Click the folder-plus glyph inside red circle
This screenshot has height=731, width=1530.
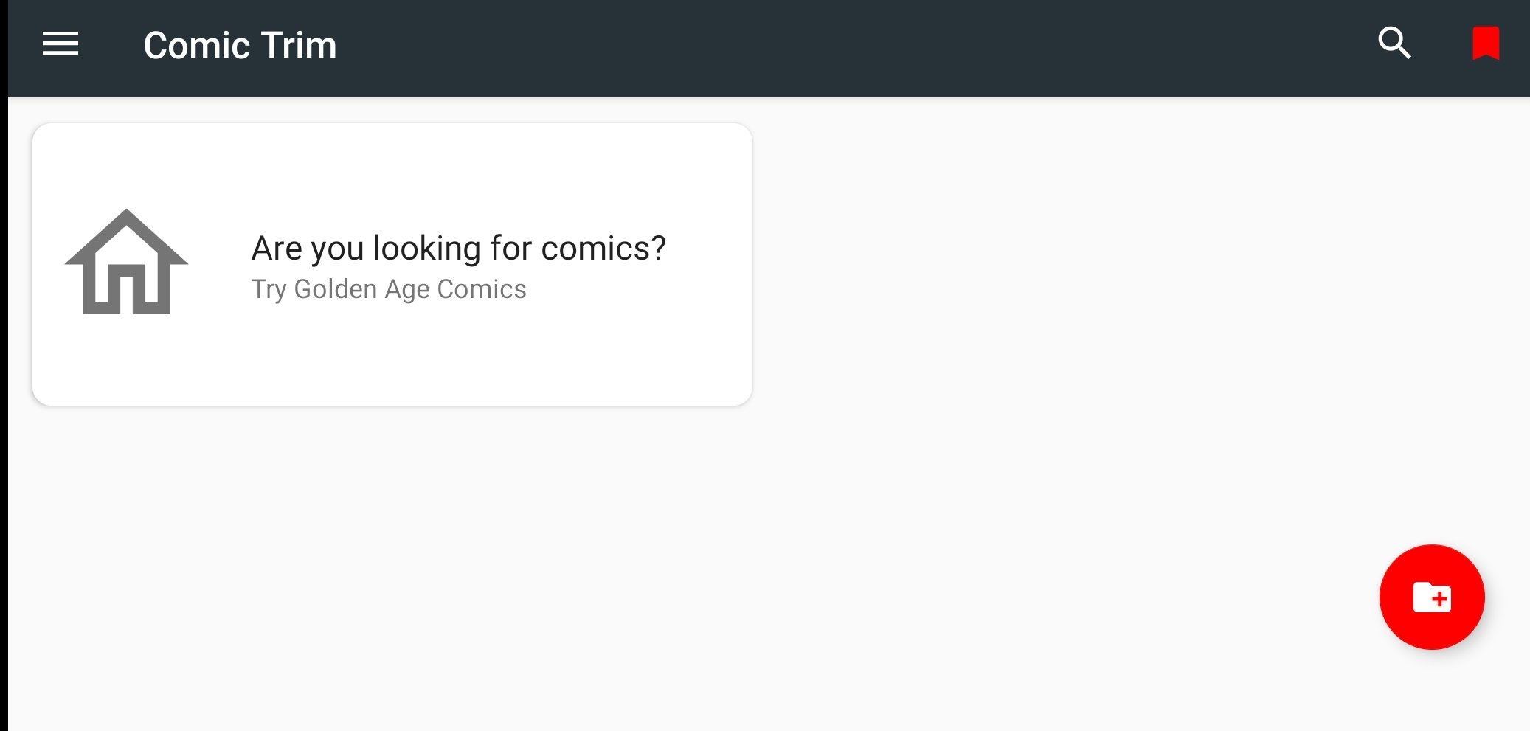pos(1432,597)
